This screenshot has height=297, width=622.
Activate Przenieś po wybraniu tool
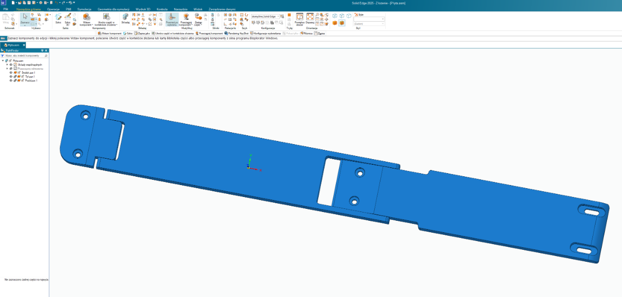point(172,19)
